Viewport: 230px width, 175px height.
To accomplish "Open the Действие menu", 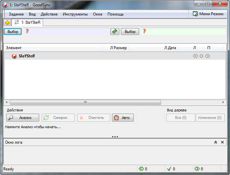I will (x=49, y=14).
